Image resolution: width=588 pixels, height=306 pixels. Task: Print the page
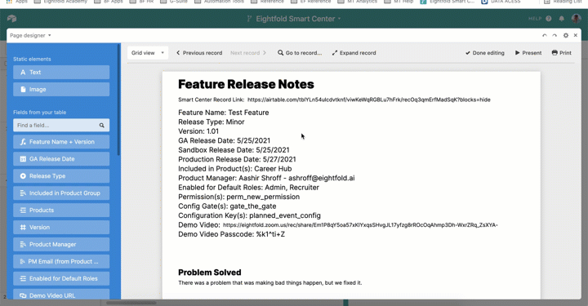point(561,53)
